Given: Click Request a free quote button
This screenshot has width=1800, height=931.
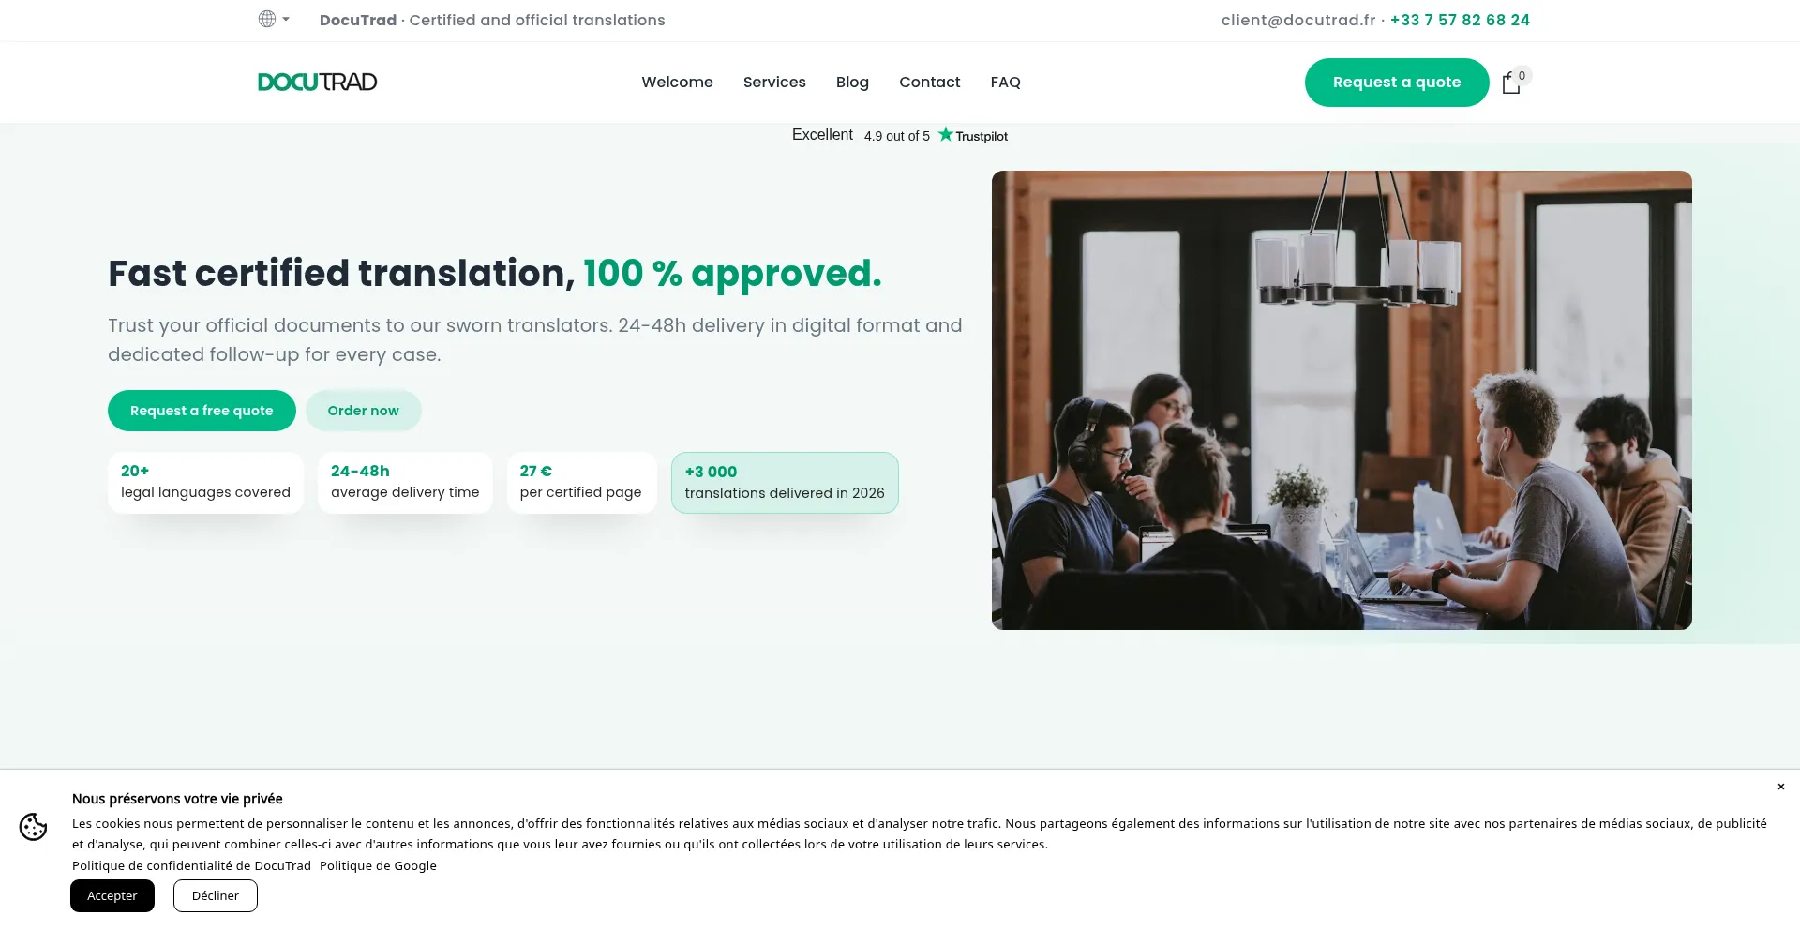Looking at the screenshot, I should (202, 411).
